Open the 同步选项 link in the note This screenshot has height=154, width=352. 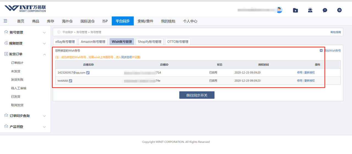point(127,57)
